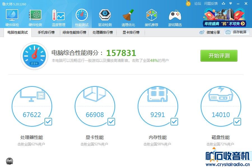Image resolution: width=252 pixels, height=168 pixels.
Task: Click the 保存截屏 save screenshot button
Action: 237,32
